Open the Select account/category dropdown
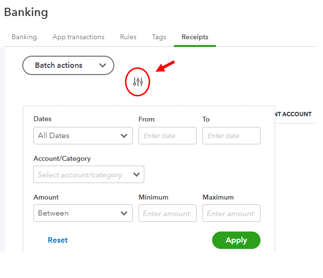323x278 pixels. 88,175
